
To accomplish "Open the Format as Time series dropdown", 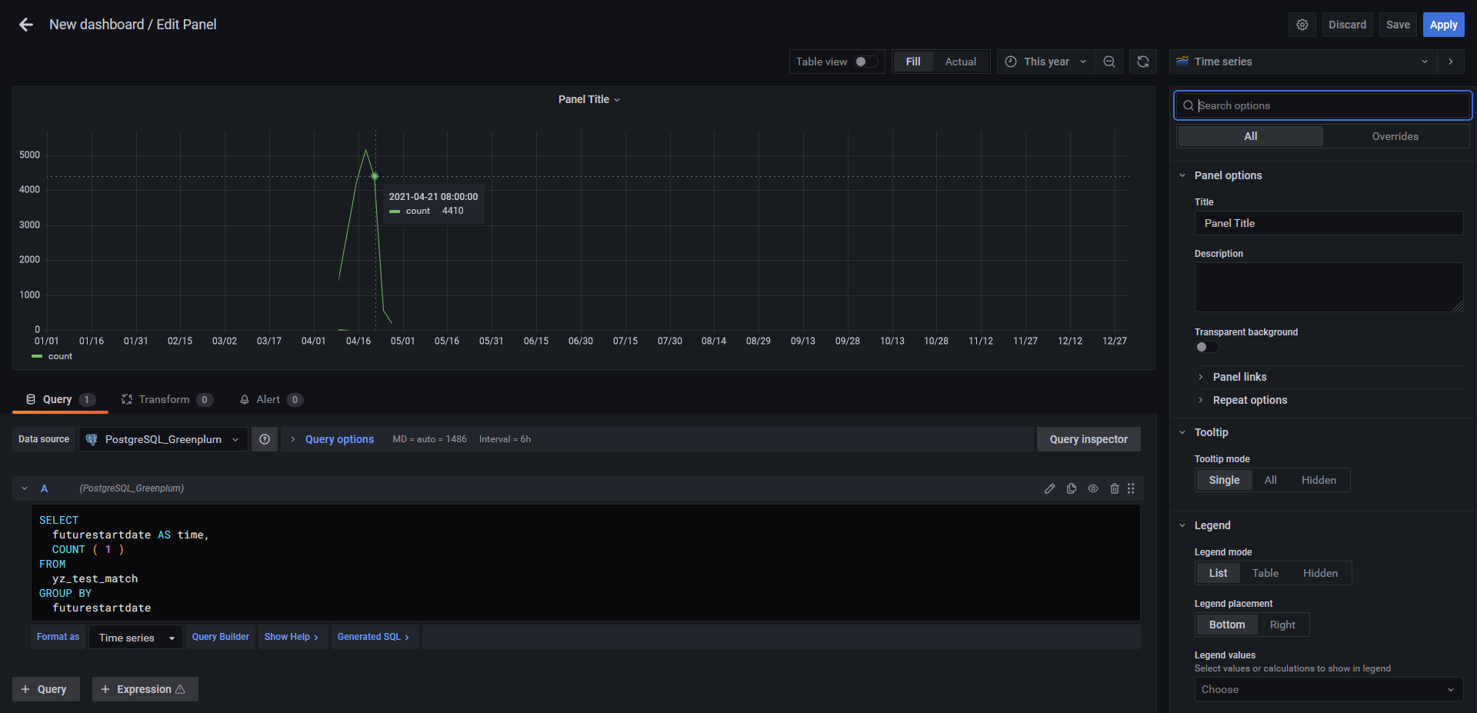I will click(135, 638).
